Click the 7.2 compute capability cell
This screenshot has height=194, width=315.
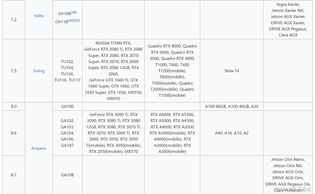tap(14, 20)
